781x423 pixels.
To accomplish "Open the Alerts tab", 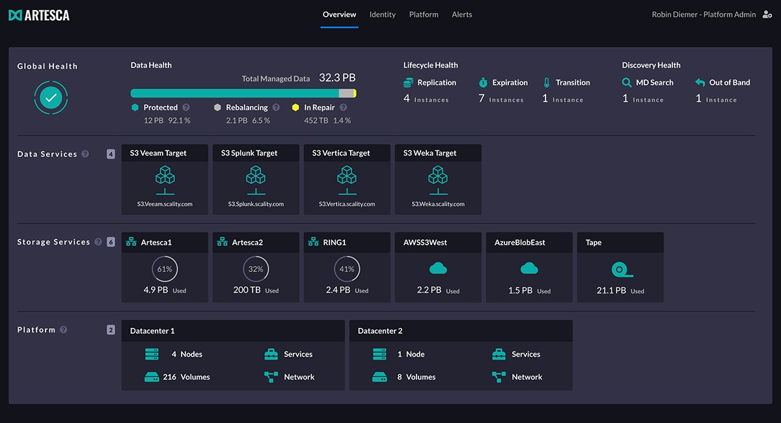I will (462, 14).
